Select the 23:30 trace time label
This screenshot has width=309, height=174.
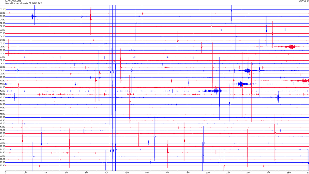click(x=3, y=166)
